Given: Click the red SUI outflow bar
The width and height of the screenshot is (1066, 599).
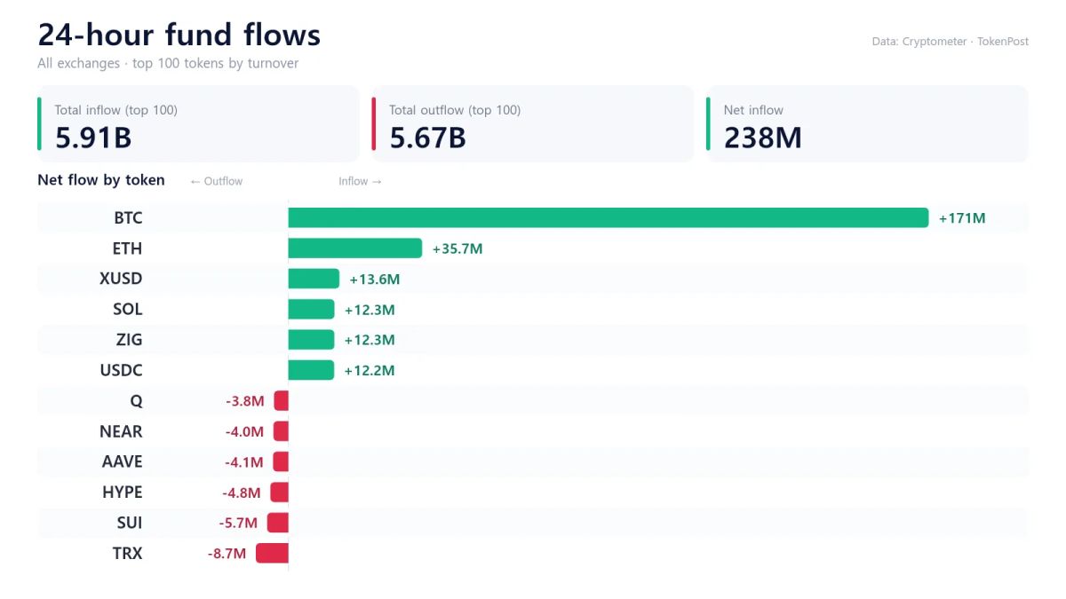Looking at the screenshot, I should tap(277, 523).
